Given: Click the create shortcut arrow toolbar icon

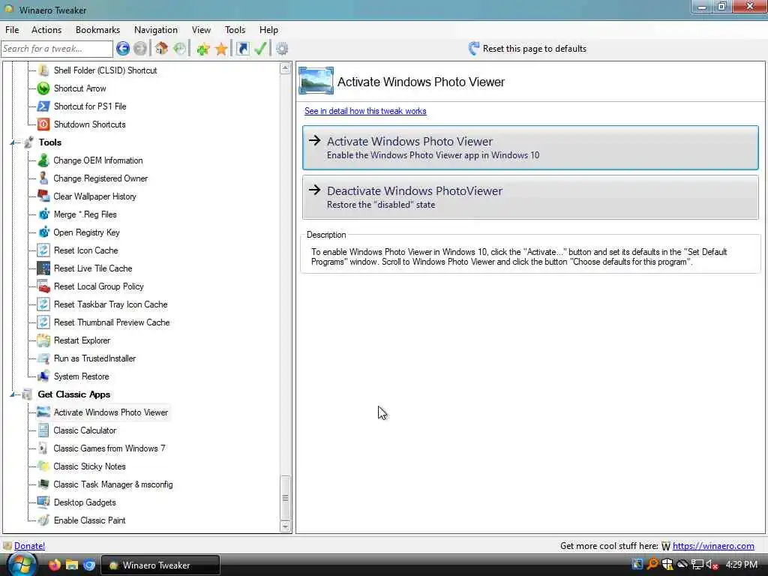Looking at the screenshot, I should [x=242, y=49].
